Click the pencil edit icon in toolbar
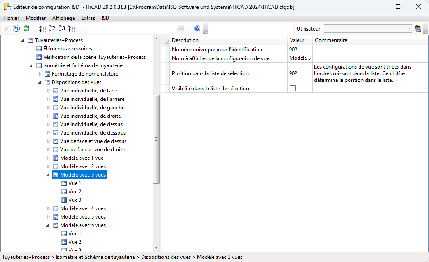This screenshot has height=262, width=429. [7, 28]
